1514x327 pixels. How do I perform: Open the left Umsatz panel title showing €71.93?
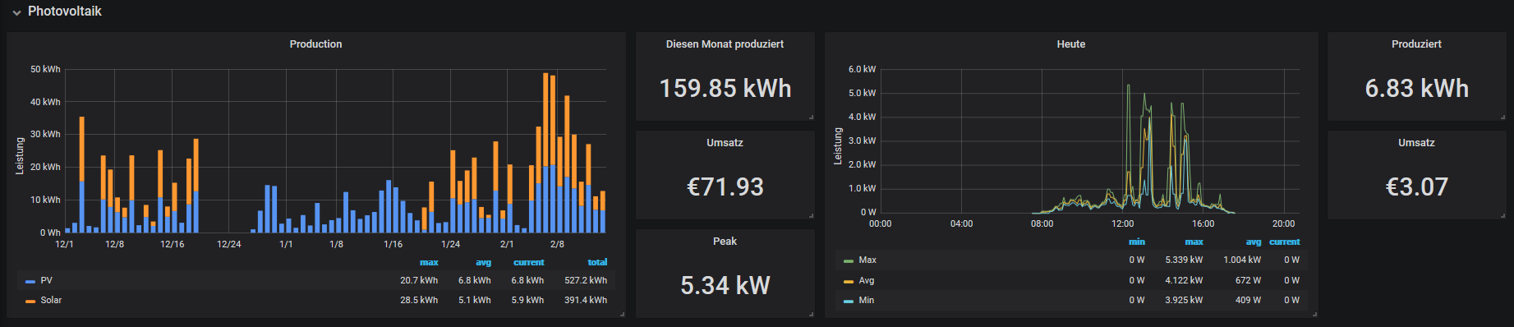(725, 143)
